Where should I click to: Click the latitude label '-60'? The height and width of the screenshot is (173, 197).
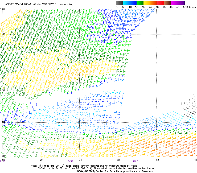2,9
